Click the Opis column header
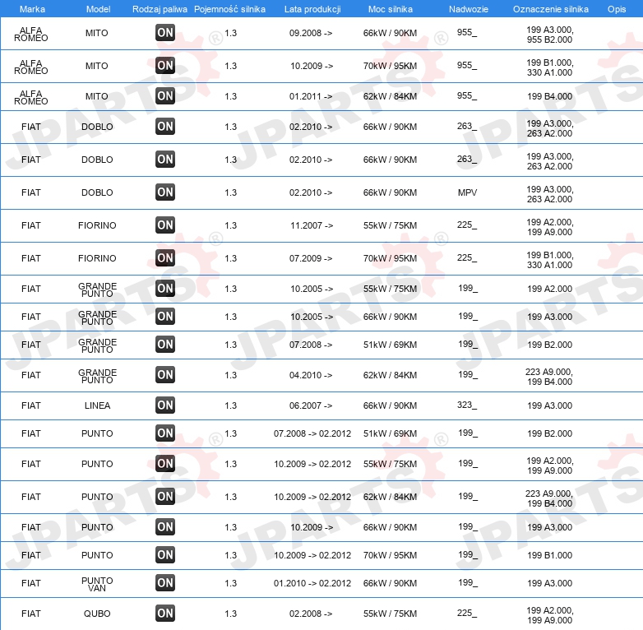 tap(617, 9)
